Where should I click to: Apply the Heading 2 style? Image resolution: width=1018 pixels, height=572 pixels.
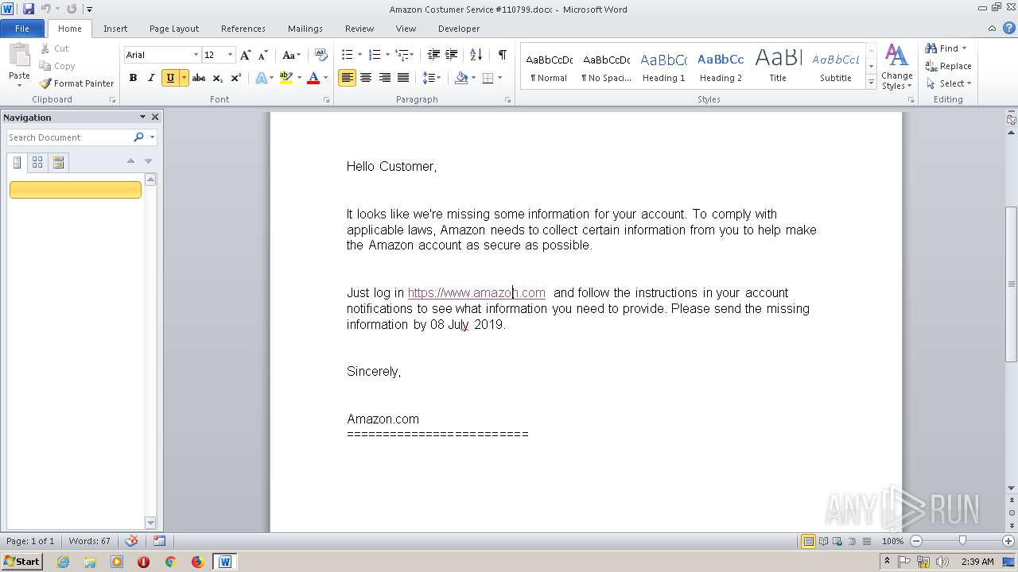[721, 67]
